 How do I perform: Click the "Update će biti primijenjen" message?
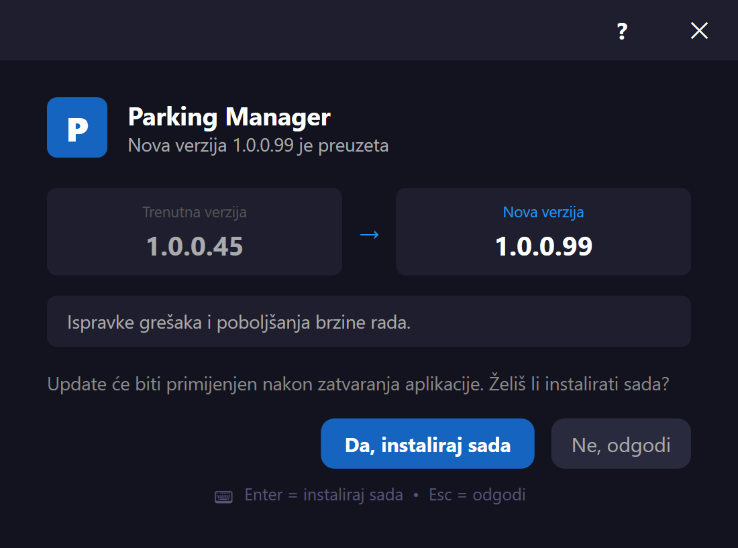click(358, 384)
